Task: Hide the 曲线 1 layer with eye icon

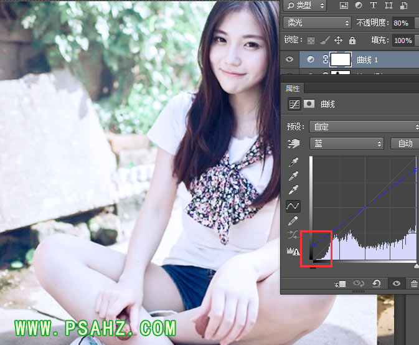Action: [289, 59]
